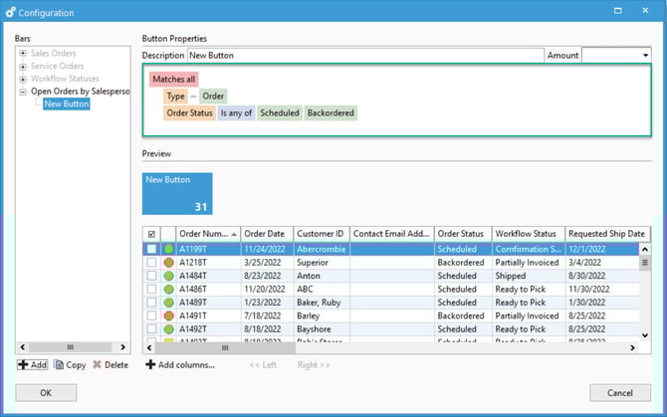Click the red Delete icon
Image resolution: width=667 pixels, height=417 pixels.
pos(97,365)
